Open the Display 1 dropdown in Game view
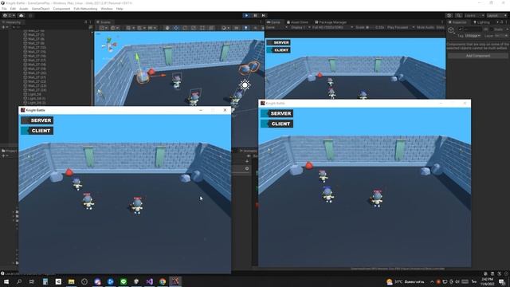The image size is (510, 287). pos(300,28)
